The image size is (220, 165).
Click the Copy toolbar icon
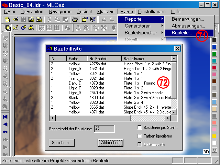coord(57,19)
